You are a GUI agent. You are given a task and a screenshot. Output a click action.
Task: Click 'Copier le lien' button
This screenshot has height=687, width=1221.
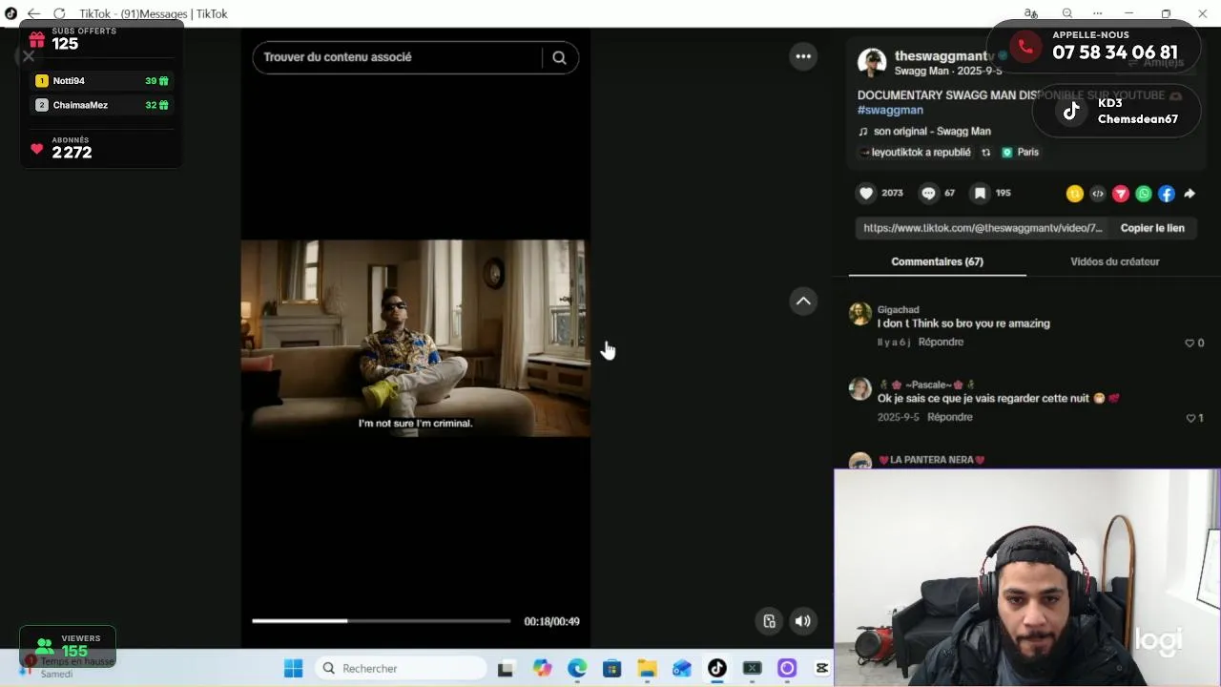[x=1152, y=228]
